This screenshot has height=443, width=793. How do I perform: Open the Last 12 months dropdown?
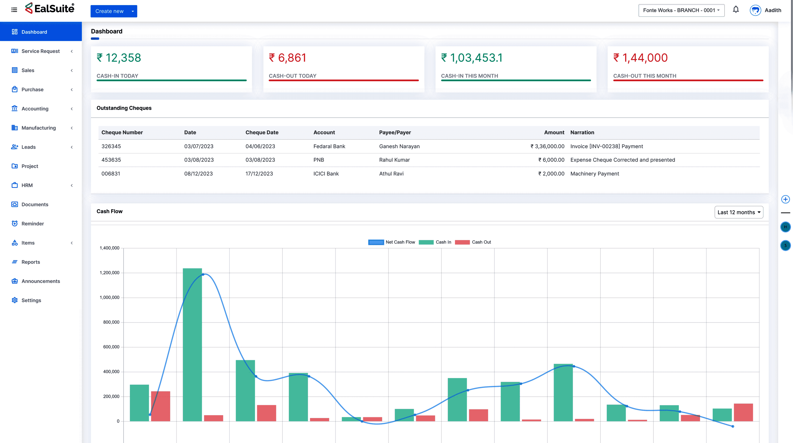point(739,212)
